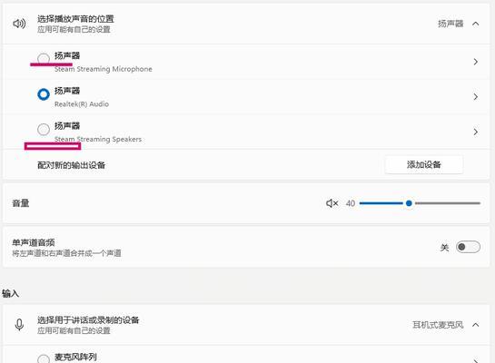The image size is (495, 363).
Task: Select Steam Streaming Microphone radio button
Action: click(44, 59)
